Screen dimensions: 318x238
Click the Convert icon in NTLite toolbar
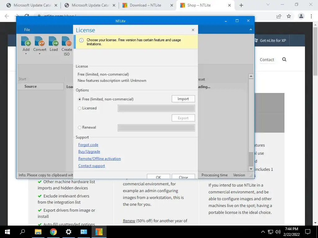click(39, 41)
